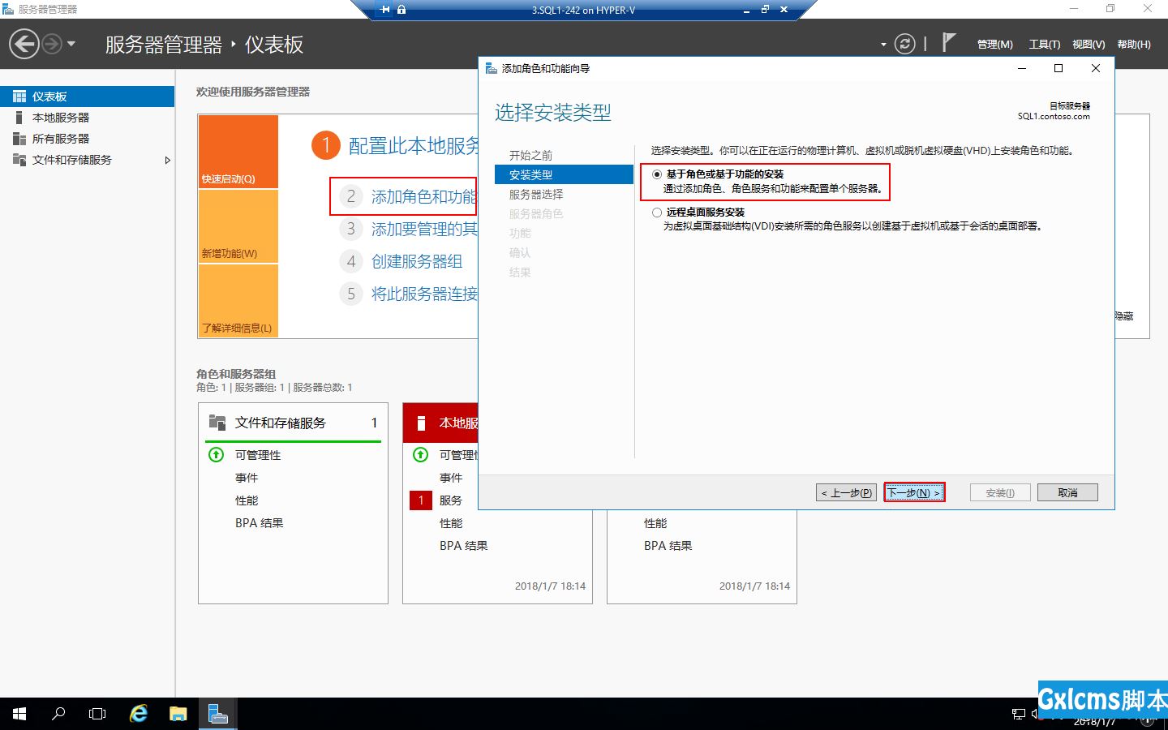Screen dimensions: 1168x730
Task: Open the notifications flag icon
Action: point(948,42)
